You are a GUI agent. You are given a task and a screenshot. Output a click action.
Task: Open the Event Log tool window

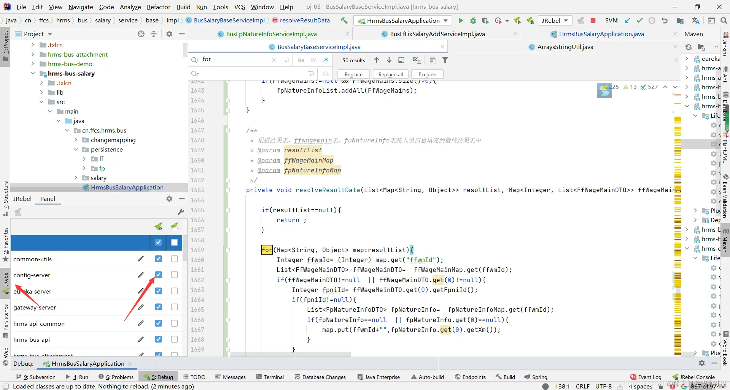click(646, 377)
